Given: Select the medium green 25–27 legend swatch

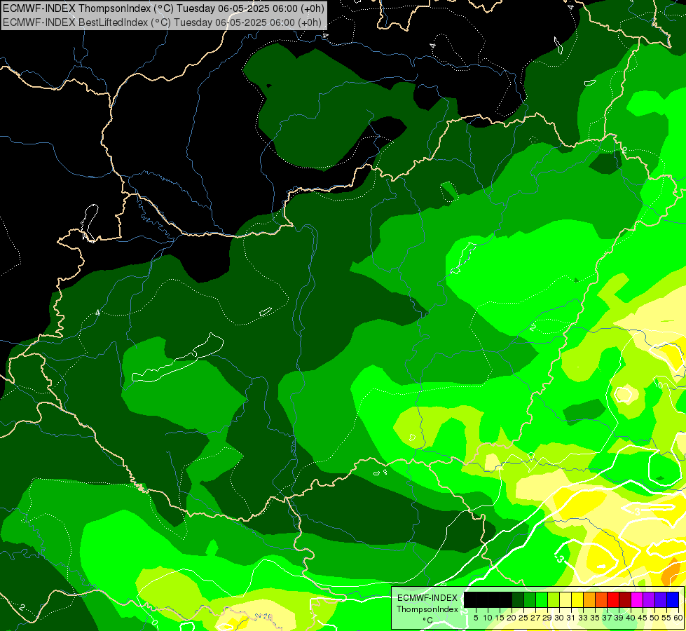Looking at the screenshot, I should [x=529, y=599].
